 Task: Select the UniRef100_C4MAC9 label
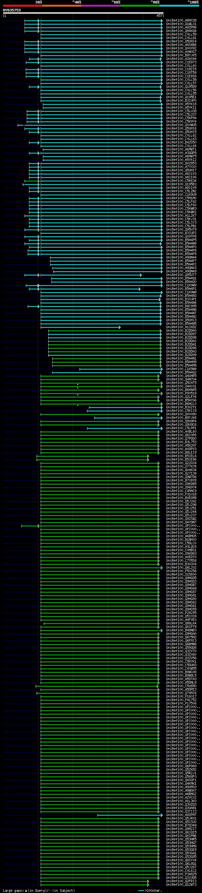coord(181,491)
